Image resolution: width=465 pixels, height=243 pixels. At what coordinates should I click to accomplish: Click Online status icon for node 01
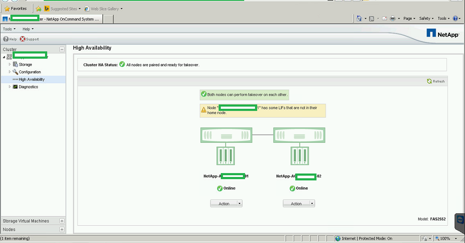tap(220, 188)
